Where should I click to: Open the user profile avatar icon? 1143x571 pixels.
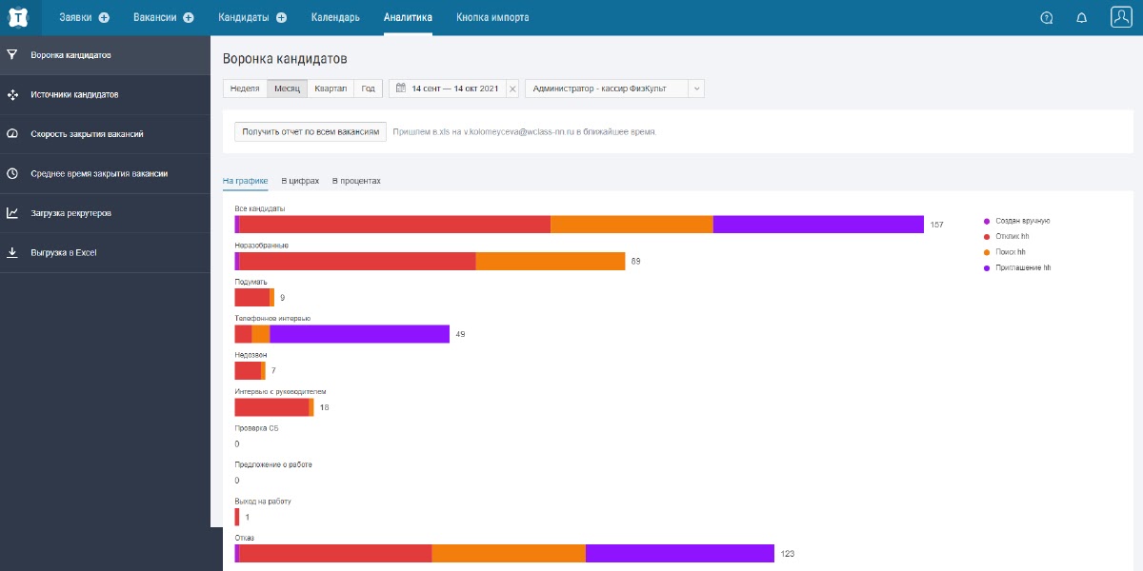[1121, 17]
